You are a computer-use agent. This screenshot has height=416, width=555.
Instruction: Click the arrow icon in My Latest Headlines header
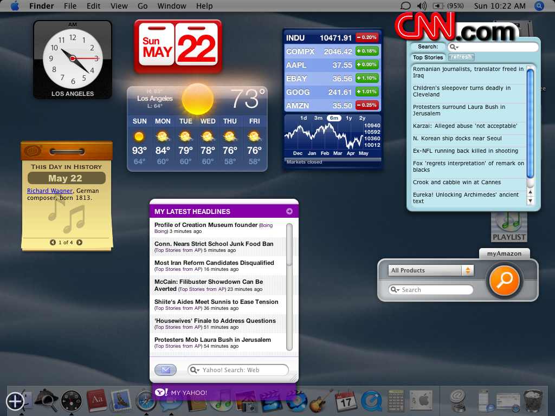click(x=289, y=211)
